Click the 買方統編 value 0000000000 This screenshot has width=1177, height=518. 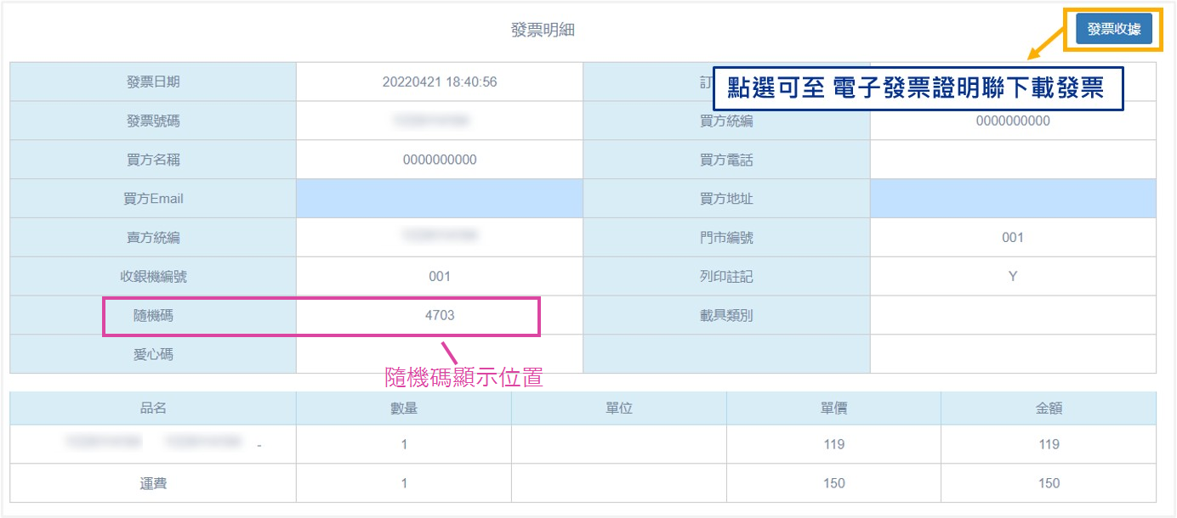[x=1012, y=121]
